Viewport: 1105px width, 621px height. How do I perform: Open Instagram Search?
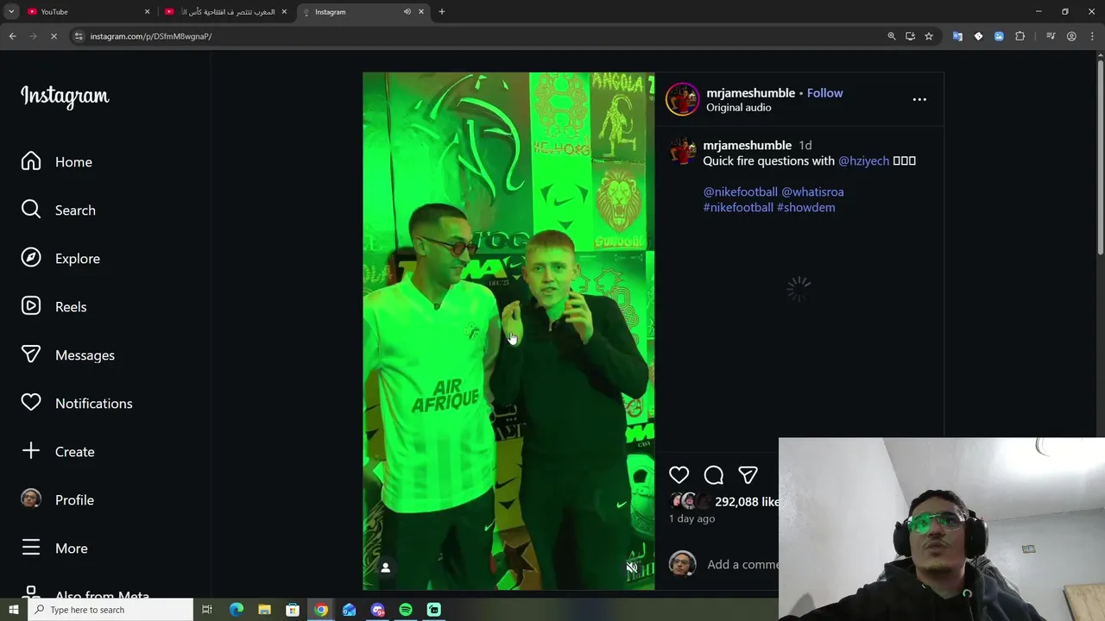point(58,210)
